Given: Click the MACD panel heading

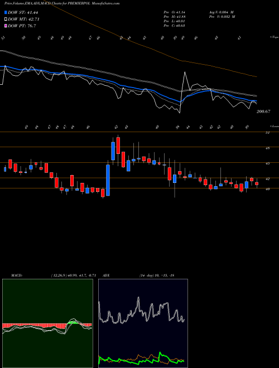Looking at the screenshot, I should [17, 275].
